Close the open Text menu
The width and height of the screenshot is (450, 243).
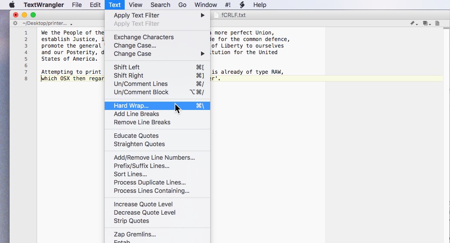[x=115, y=5]
